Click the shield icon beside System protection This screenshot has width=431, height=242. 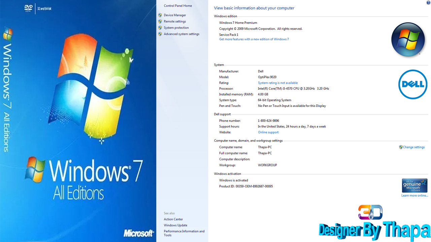[x=160, y=28]
